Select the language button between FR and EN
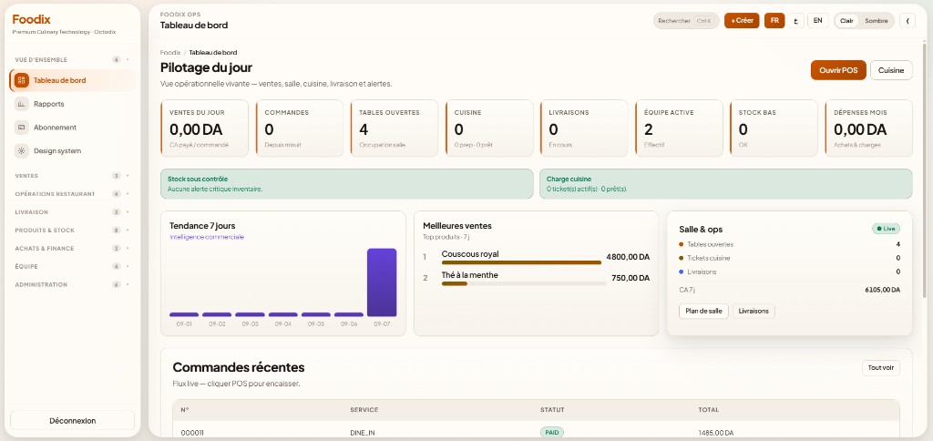This screenshot has width=933, height=441. coord(796,20)
